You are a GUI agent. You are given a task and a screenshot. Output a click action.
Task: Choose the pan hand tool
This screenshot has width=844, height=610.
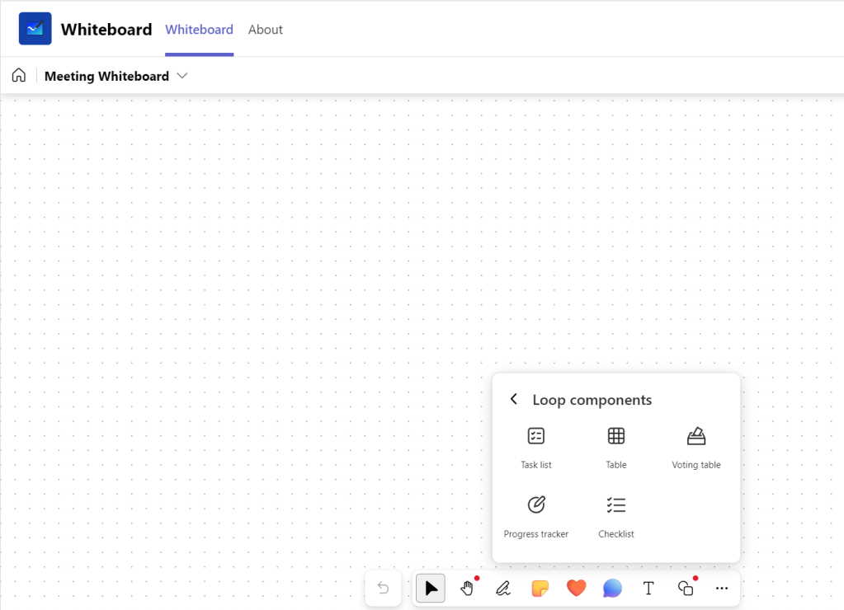(467, 588)
